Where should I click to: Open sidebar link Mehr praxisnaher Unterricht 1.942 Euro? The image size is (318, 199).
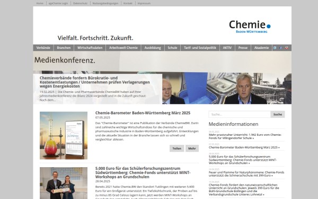[245, 136]
